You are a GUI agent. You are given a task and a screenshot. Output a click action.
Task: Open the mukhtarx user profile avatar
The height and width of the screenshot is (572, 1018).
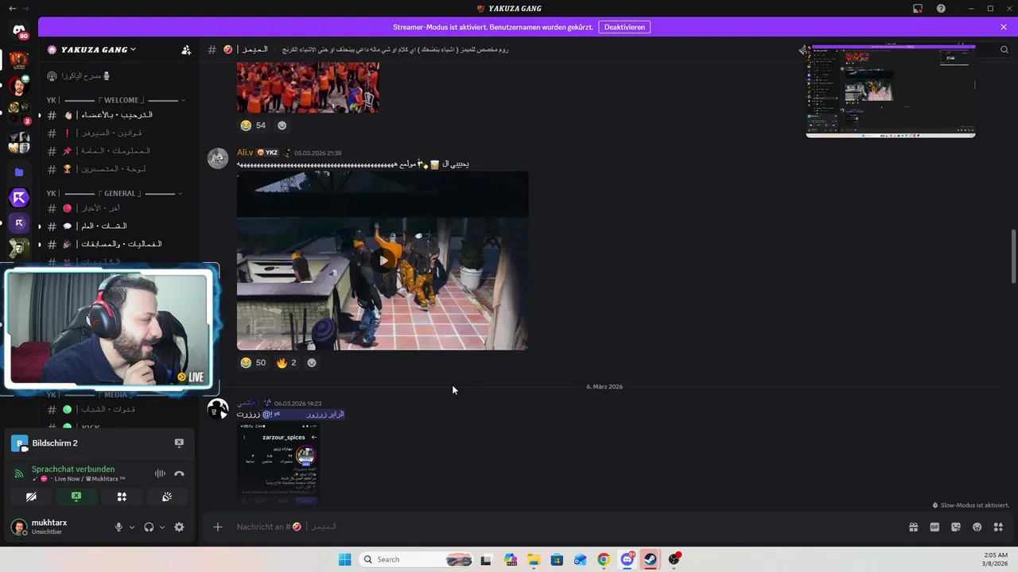pos(18,527)
